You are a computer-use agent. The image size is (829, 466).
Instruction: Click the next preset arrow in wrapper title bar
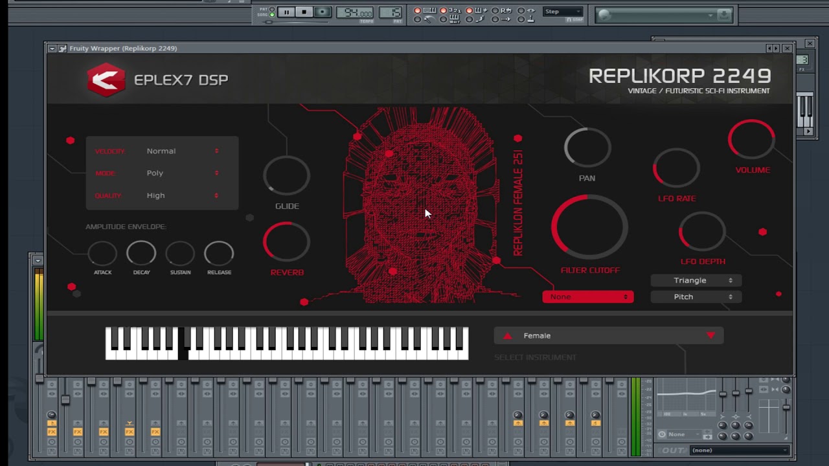point(775,49)
